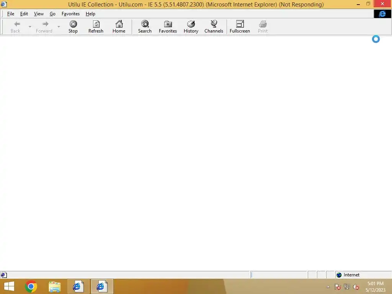Launch Google Chrome from the taskbar
The image size is (392, 294).
(x=31, y=286)
